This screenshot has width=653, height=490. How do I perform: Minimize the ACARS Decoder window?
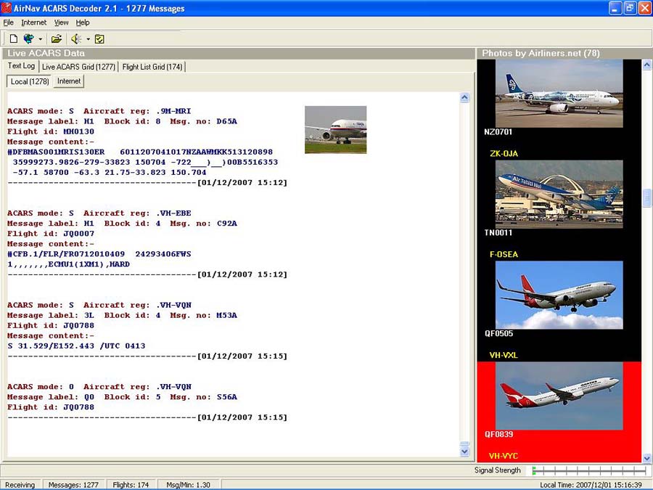coord(615,8)
